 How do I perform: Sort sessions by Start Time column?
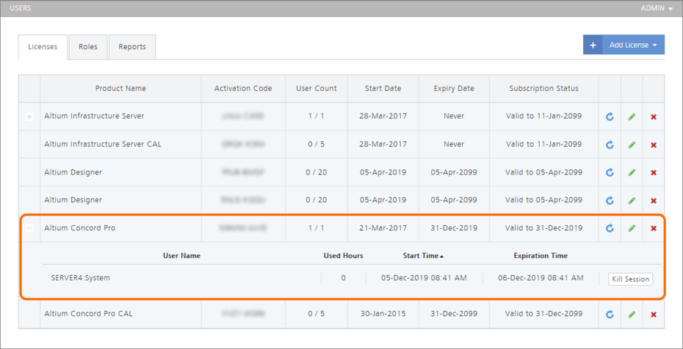point(422,256)
